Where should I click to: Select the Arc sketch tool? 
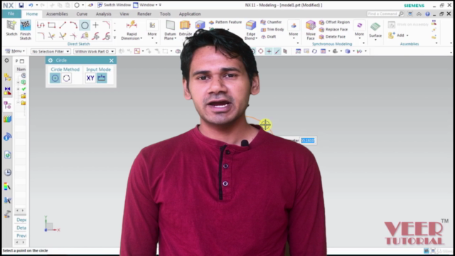point(74,26)
